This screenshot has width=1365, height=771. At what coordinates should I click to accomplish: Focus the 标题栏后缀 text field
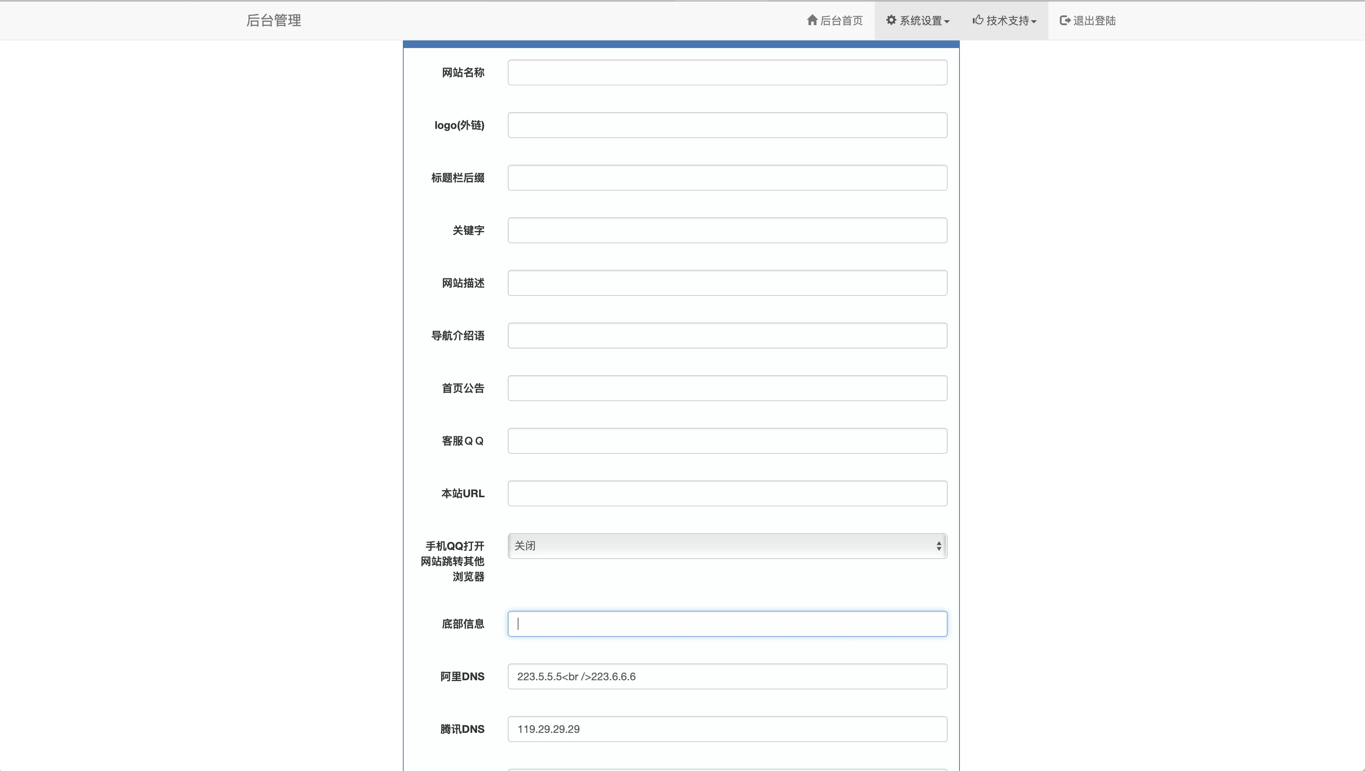pos(727,177)
